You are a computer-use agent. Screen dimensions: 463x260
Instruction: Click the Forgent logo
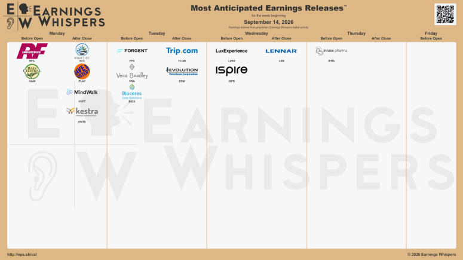click(132, 51)
